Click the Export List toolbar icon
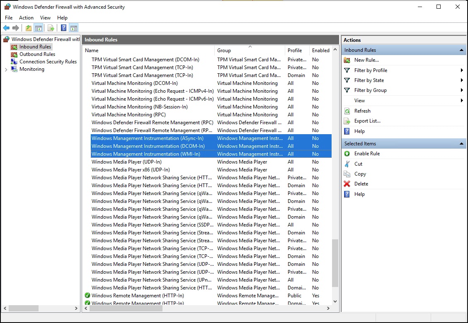 [x=51, y=28]
